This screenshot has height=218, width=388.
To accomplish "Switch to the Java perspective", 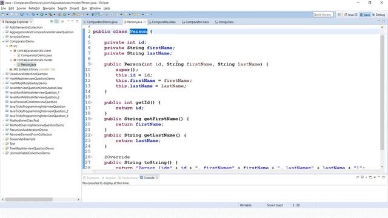I will click(x=365, y=15).
